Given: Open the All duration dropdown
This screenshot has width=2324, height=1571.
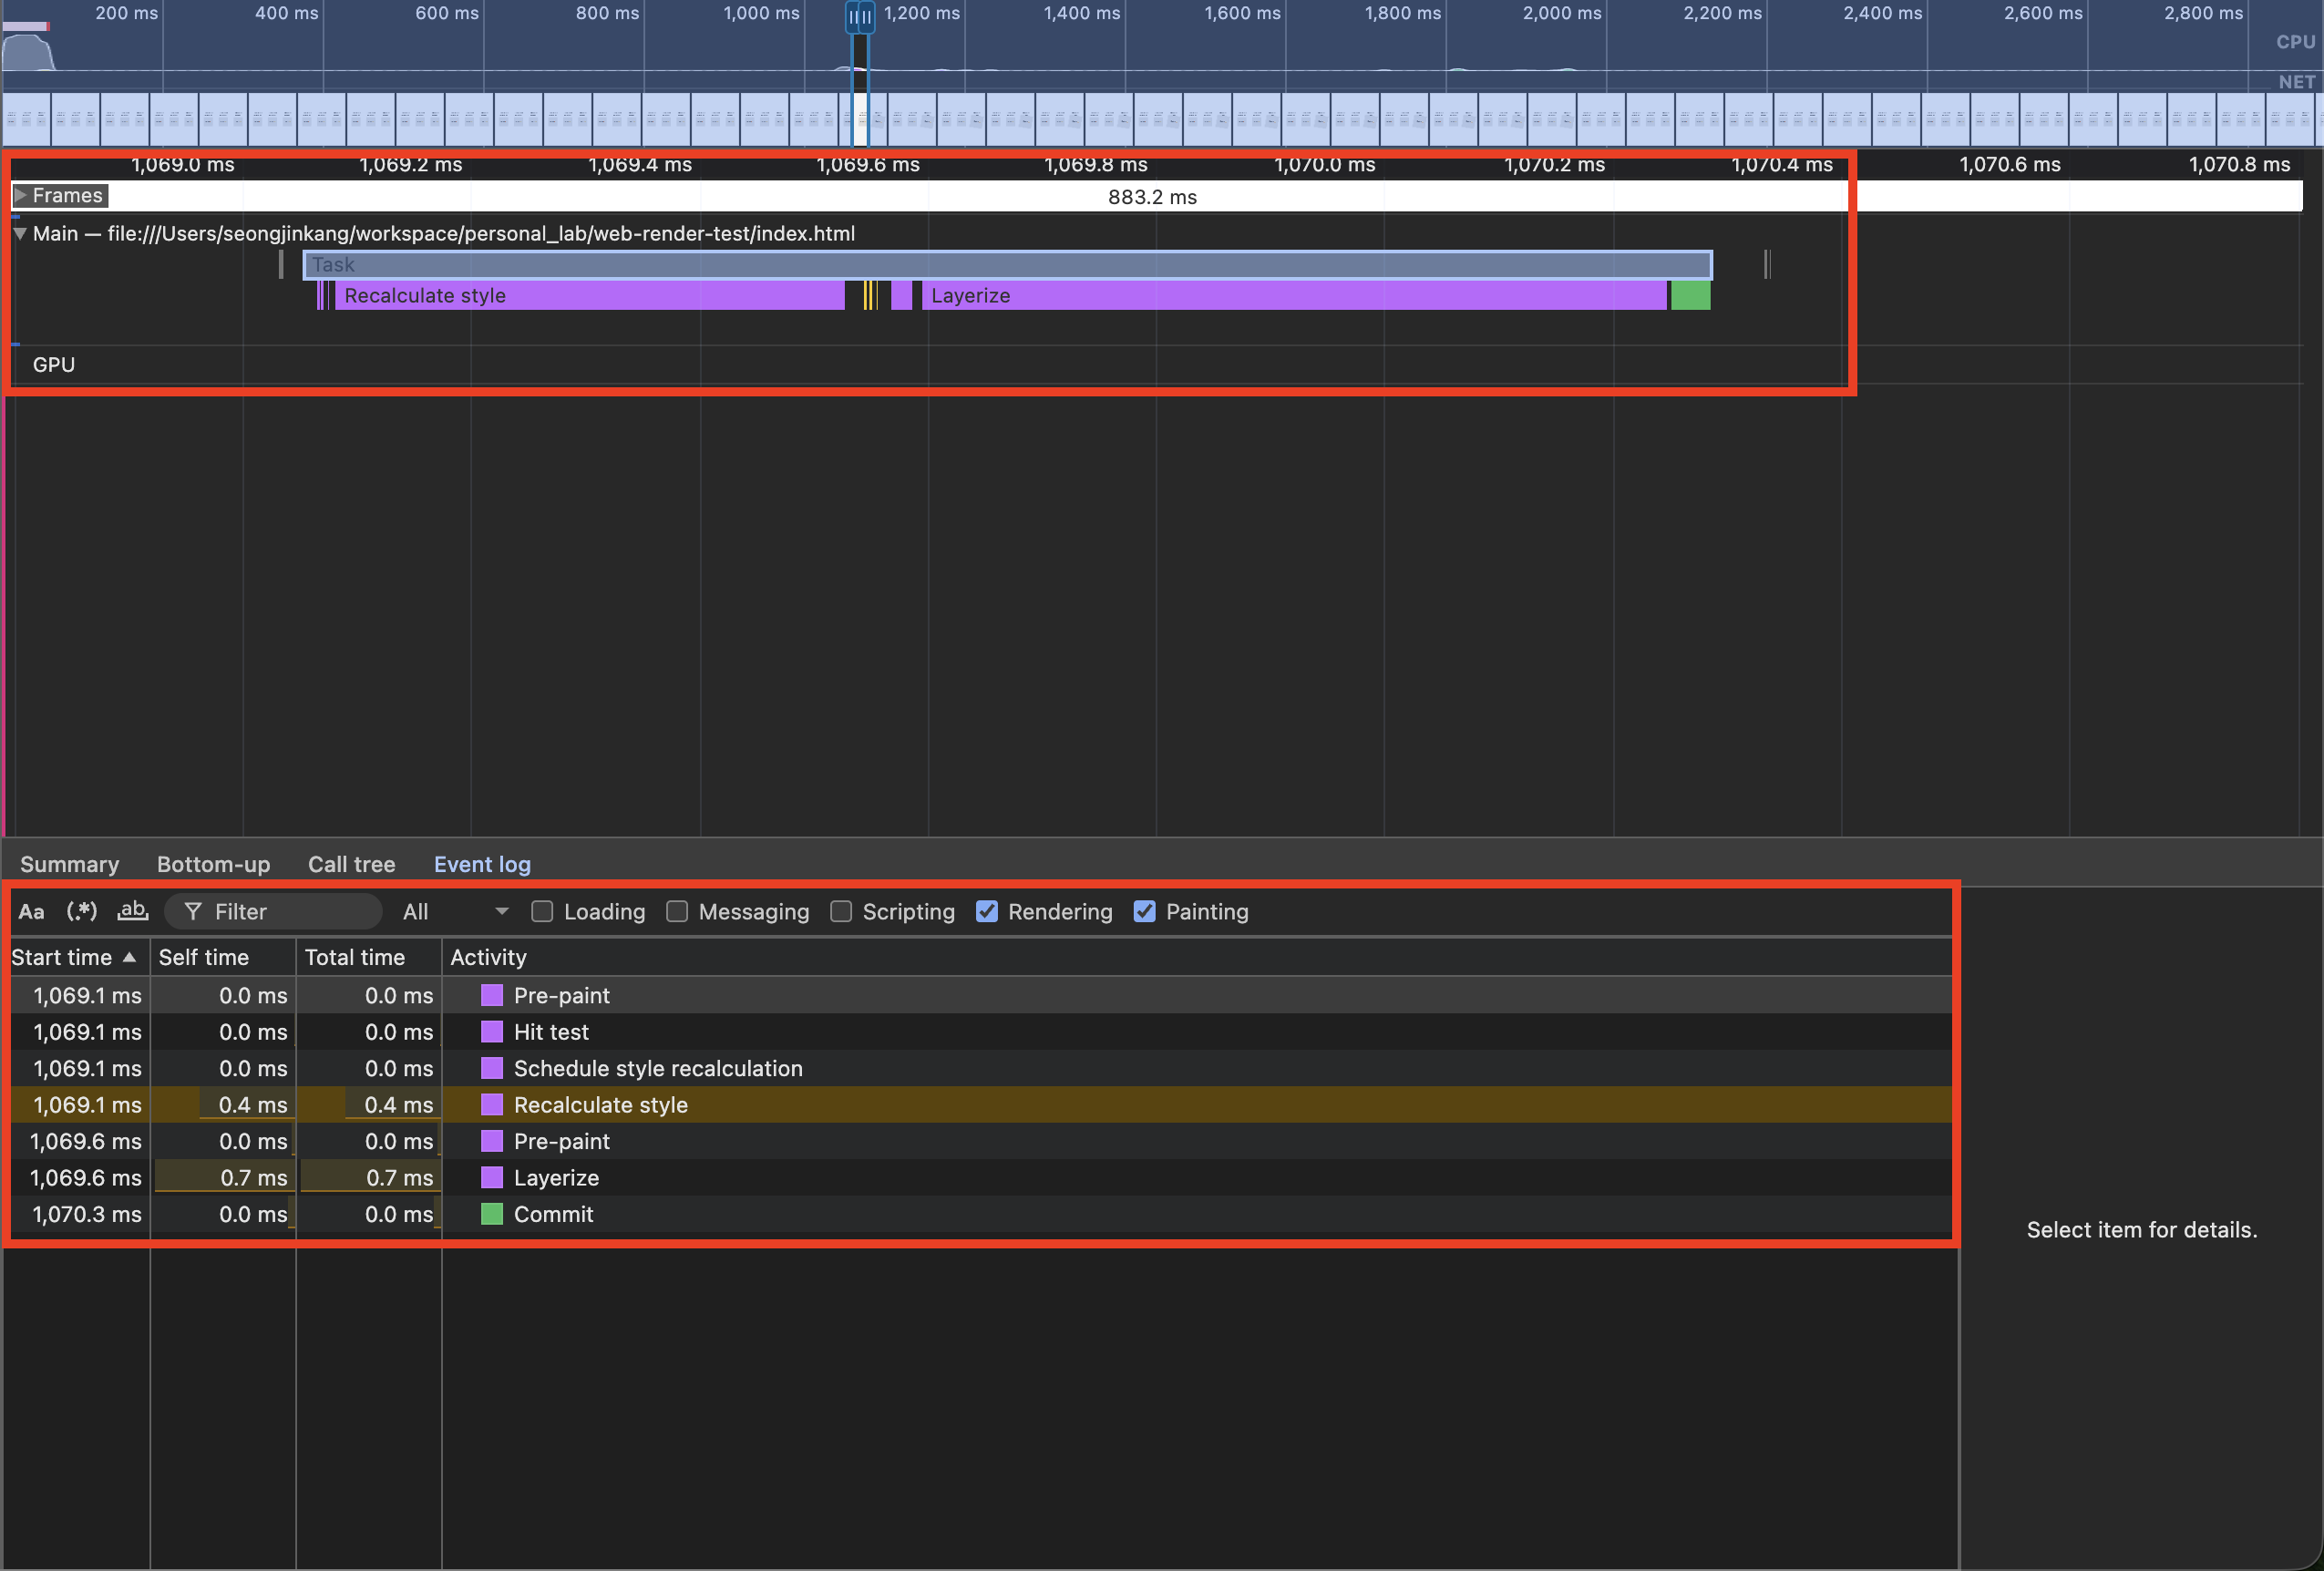Looking at the screenshot, I should 455,911.
